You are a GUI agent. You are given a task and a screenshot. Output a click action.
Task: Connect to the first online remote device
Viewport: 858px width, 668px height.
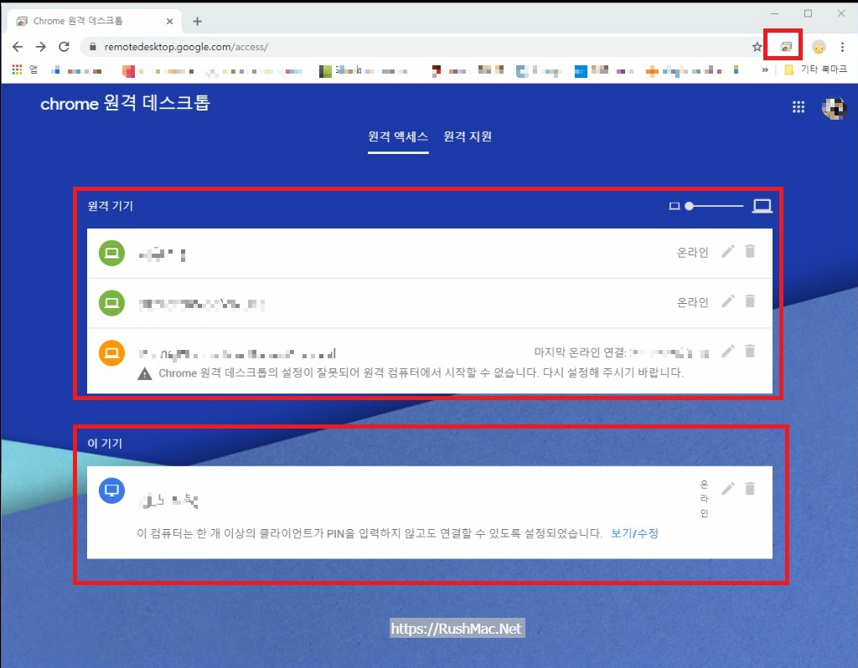(430, 253)
